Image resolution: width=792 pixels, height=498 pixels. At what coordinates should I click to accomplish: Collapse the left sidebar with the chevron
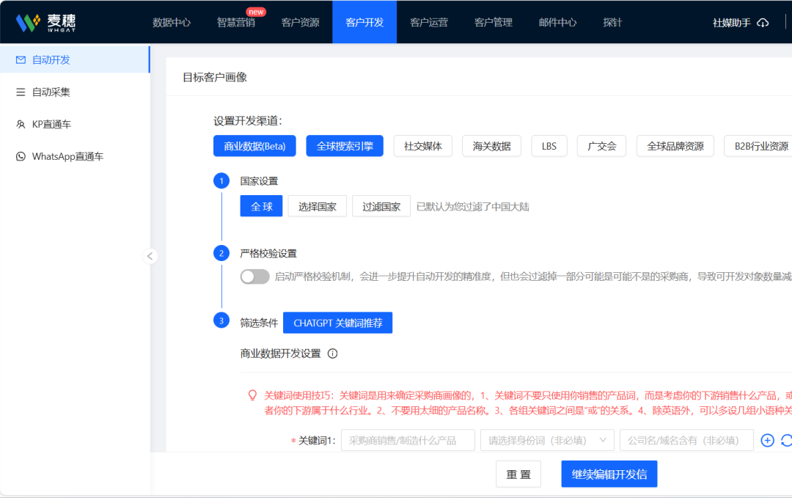pos(150,256)
